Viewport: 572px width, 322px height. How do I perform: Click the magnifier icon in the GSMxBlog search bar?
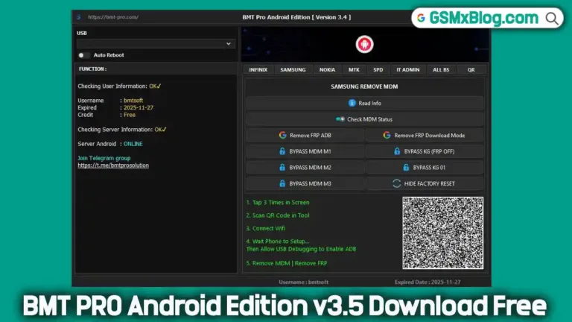[552, 18]
